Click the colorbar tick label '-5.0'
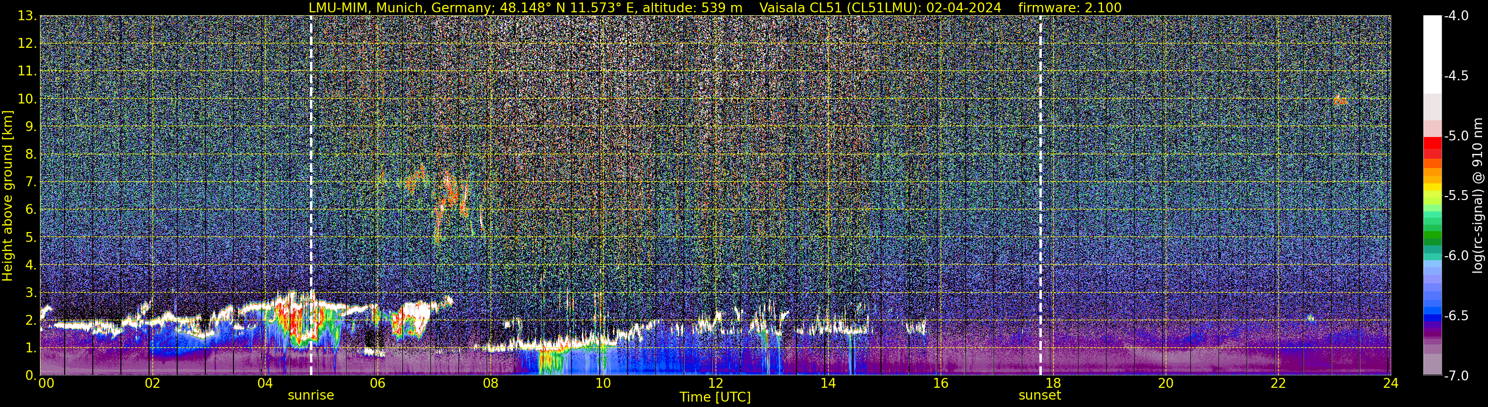The image size is (1488, 407). click(x=1455, y=136)
